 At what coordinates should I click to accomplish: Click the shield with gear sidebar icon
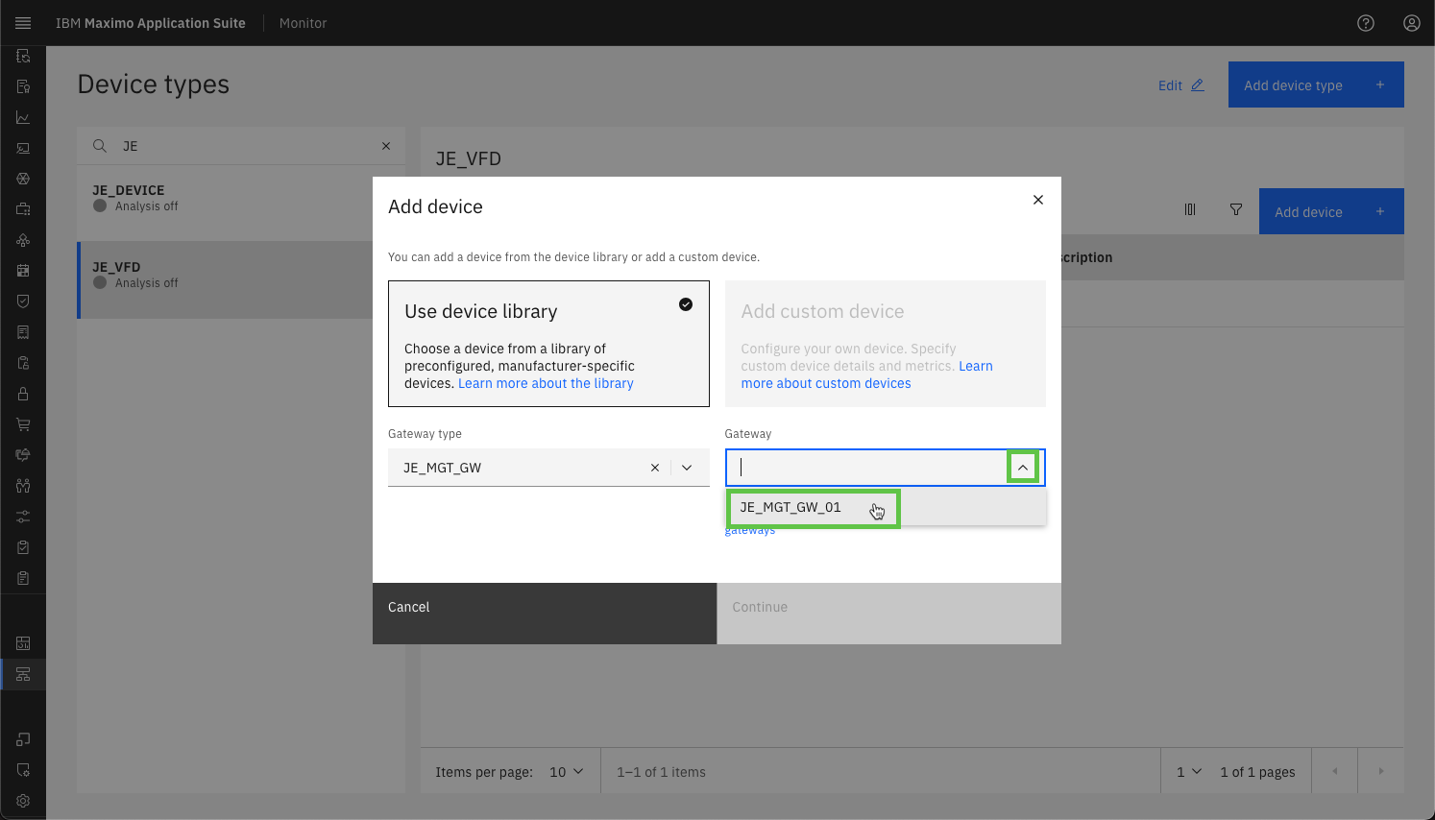[x=23, y=770]
